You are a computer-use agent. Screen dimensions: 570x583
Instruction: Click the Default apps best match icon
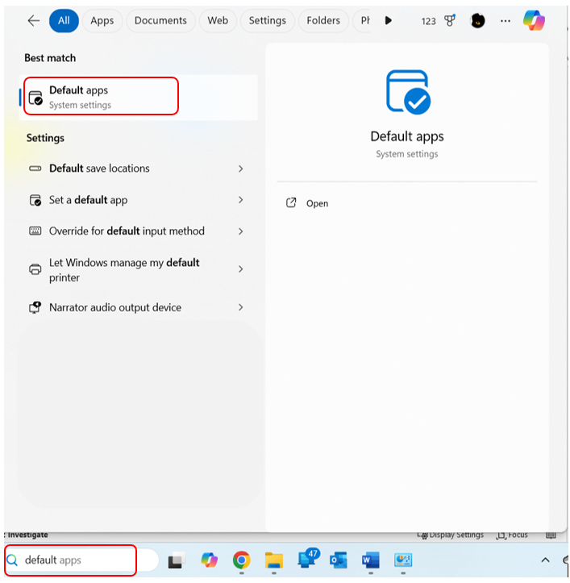point(35,98)
